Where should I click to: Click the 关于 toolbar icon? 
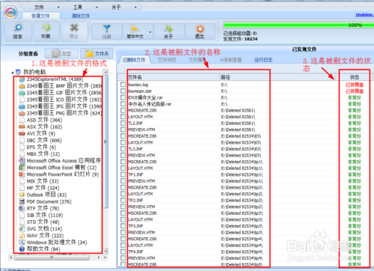[168, 29]
